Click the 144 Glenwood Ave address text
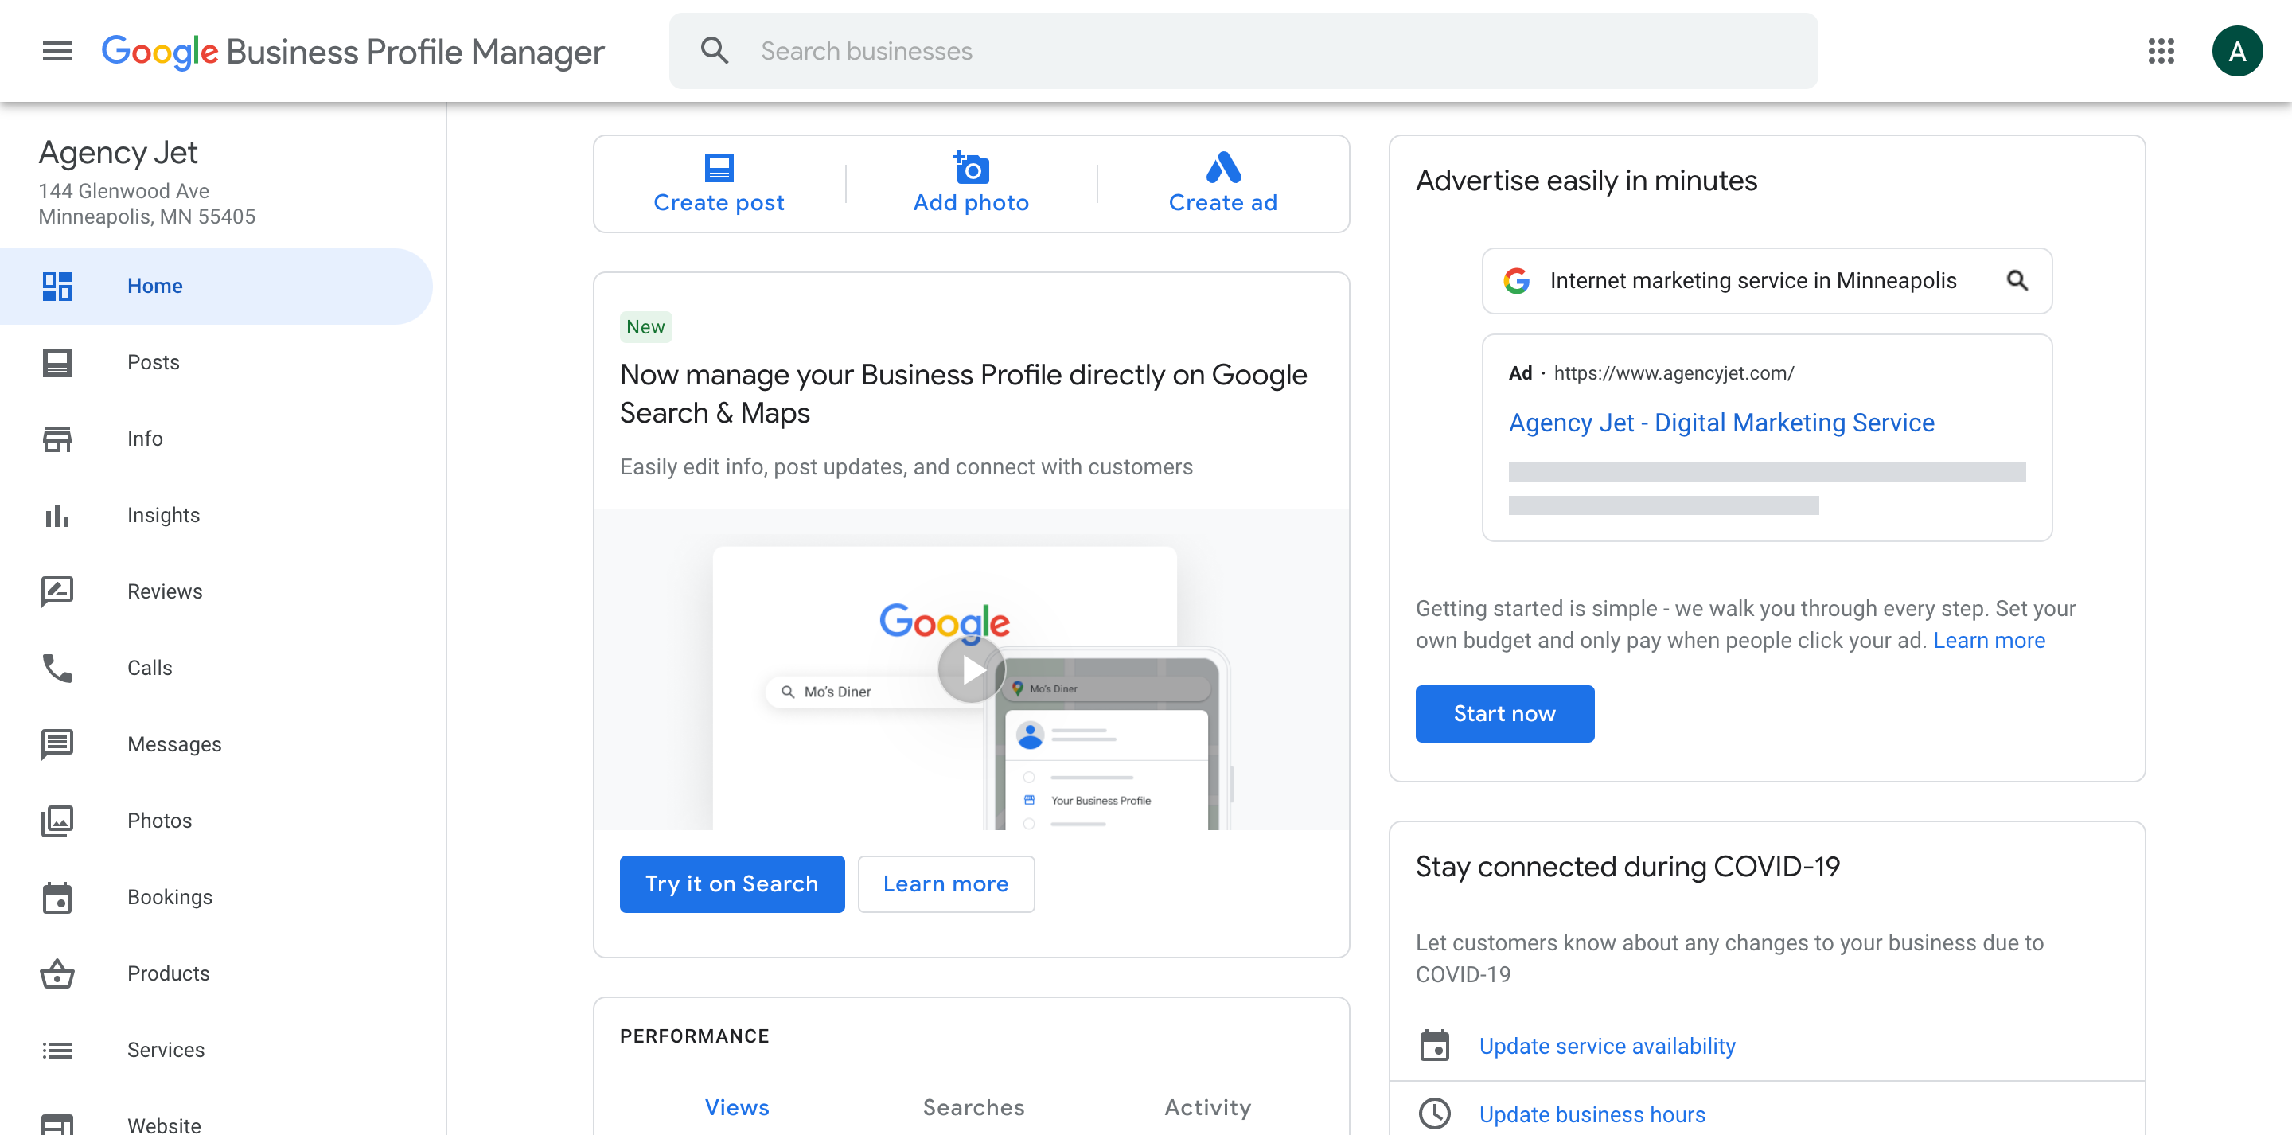 (x=123, y=190)
